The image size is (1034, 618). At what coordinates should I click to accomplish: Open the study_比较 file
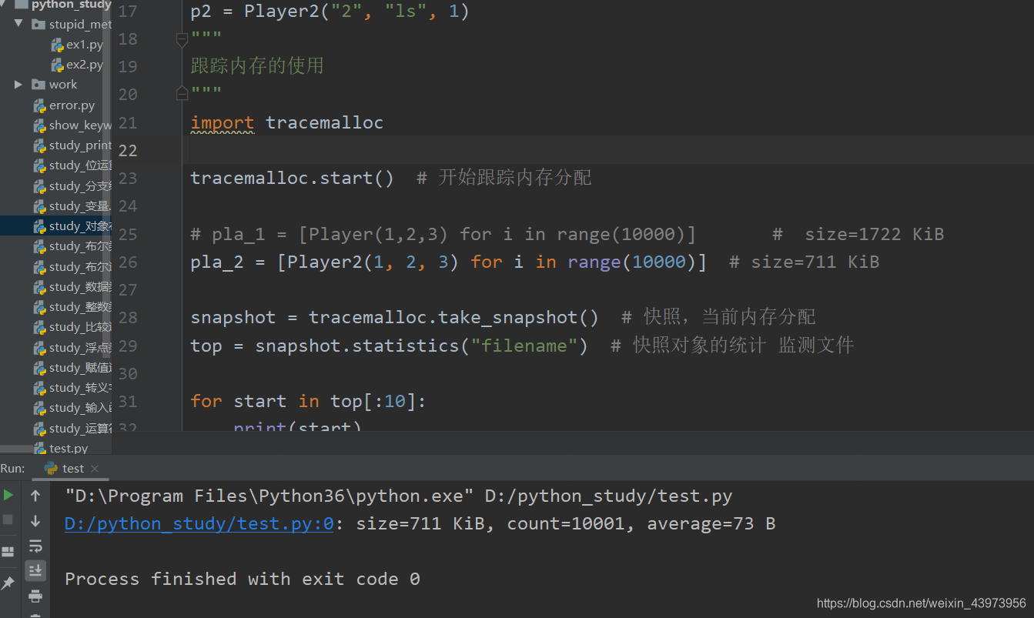(72, 327)
